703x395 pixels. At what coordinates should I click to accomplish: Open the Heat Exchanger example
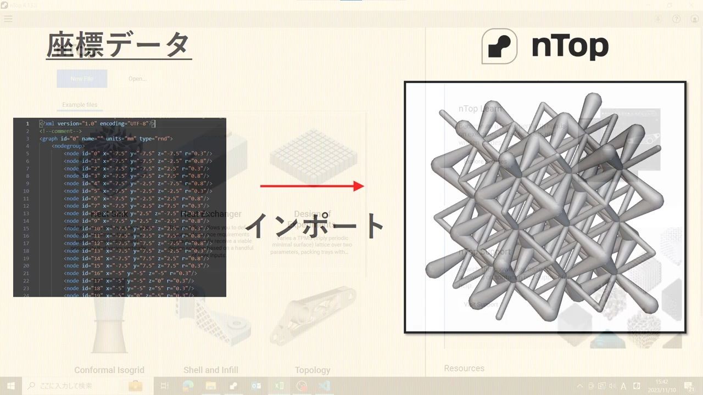(x=211, y=214)
